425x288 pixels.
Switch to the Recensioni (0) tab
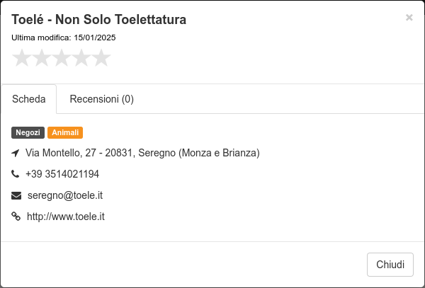101,99
